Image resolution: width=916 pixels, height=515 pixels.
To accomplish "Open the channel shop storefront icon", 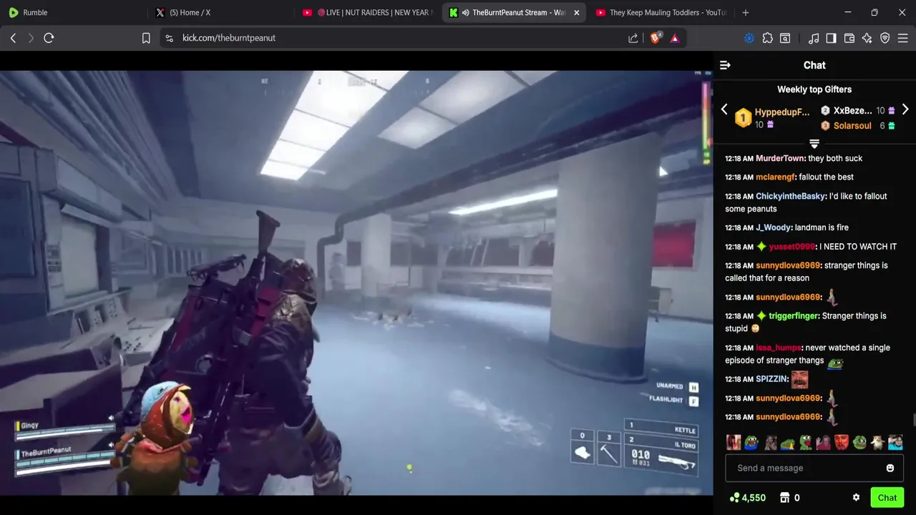I will 784,498.
